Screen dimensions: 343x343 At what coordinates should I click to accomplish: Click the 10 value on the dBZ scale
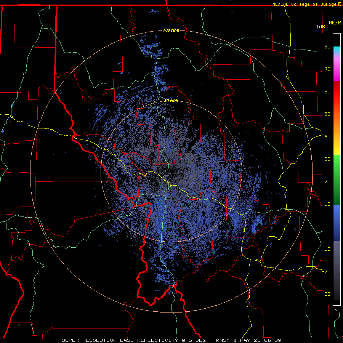click(327, 204)
